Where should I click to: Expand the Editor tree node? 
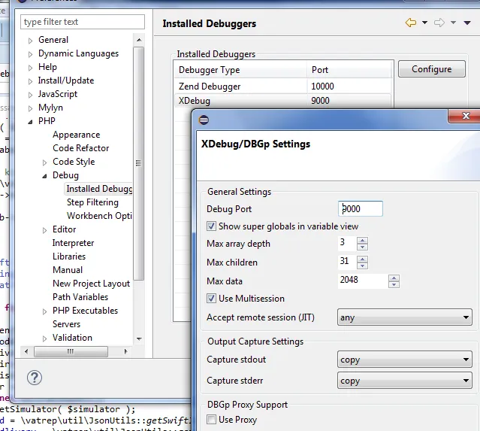point(44,230)
